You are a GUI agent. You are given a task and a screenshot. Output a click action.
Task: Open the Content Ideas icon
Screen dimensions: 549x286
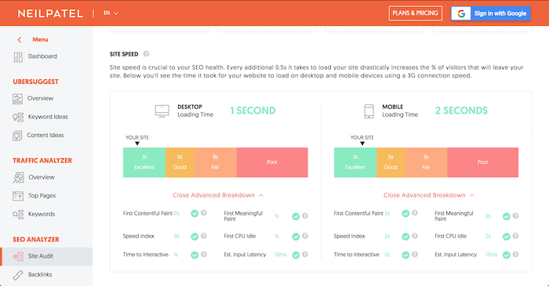[17, 136]
